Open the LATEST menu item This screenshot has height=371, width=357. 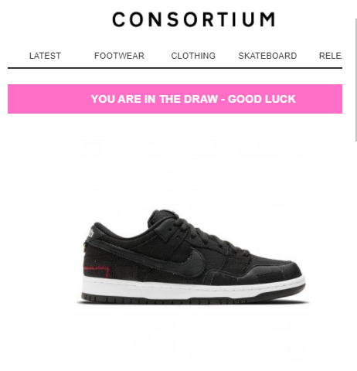45,56
